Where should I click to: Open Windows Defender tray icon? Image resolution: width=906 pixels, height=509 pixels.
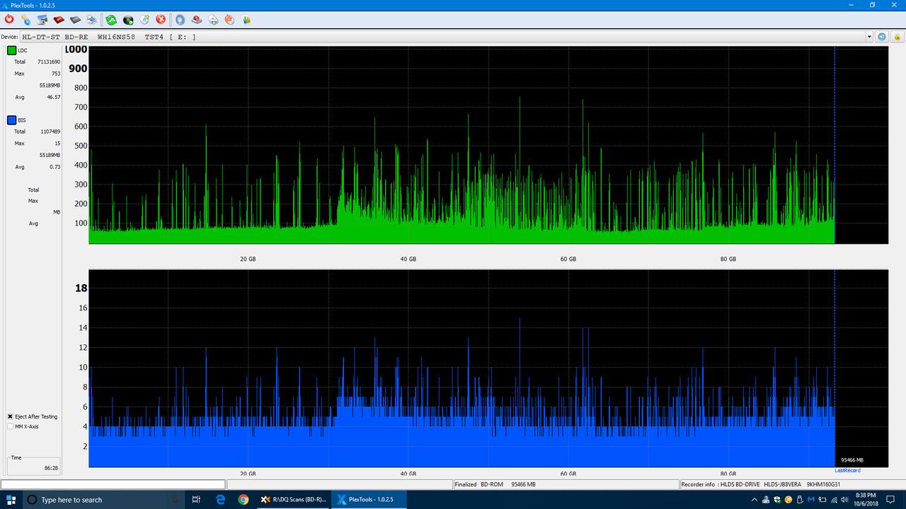pyautogui.click(x=777, y=500)
